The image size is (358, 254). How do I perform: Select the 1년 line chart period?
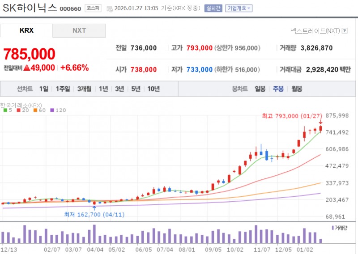point(103,89)
